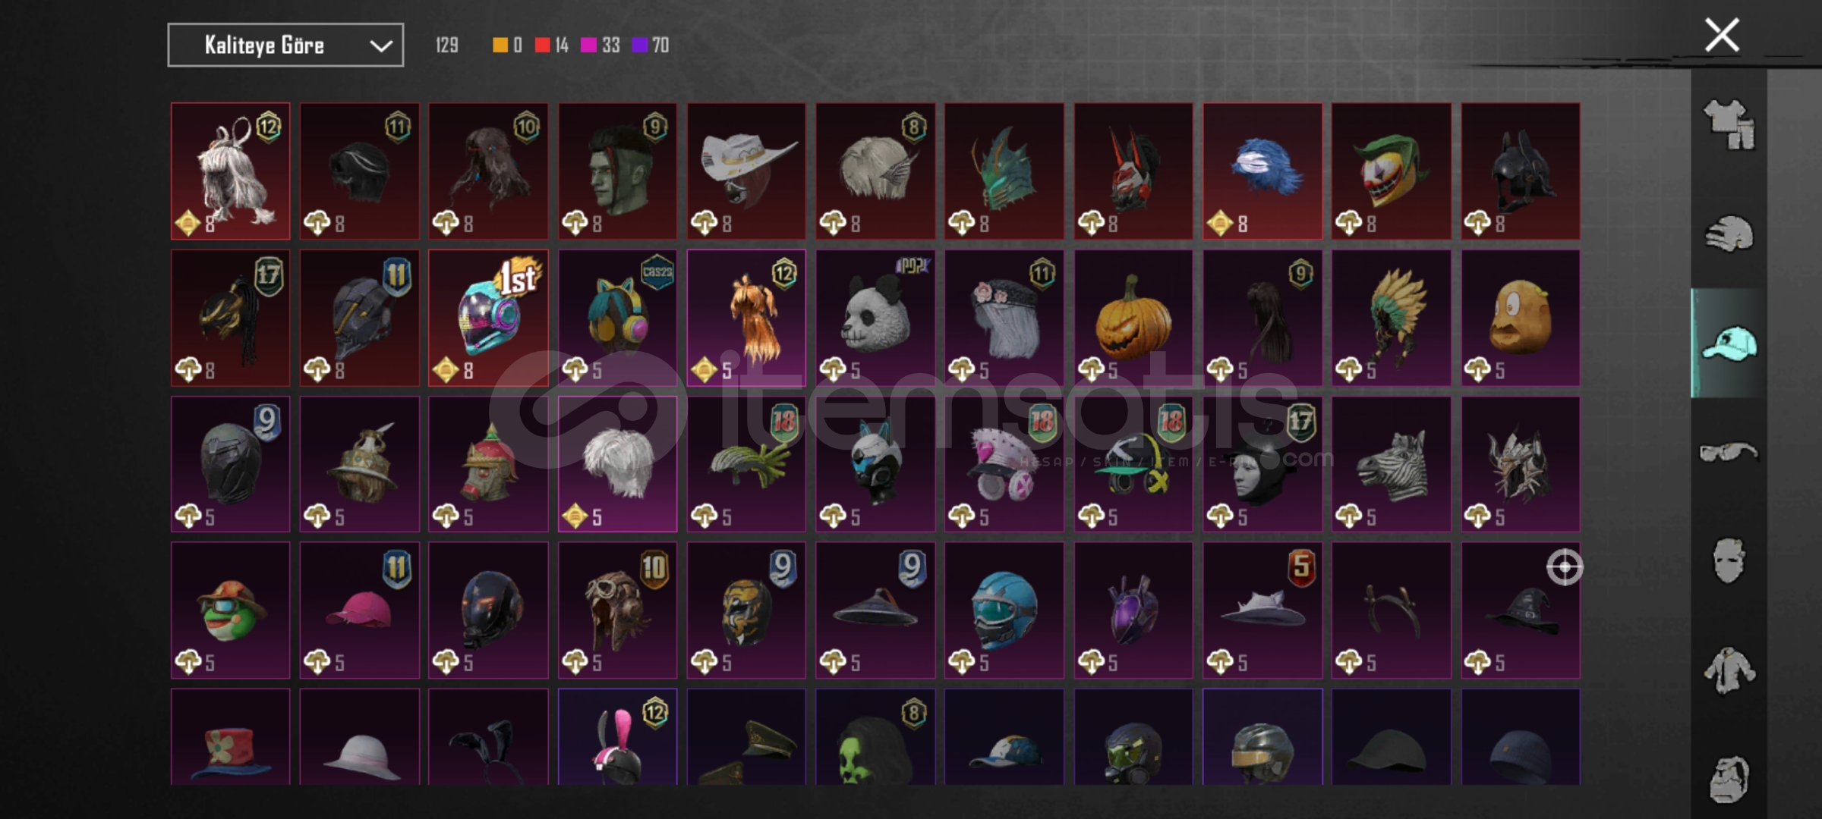Select the panda head mask item
Viewport: 1822px width, 819px height.
pos(875,318)
